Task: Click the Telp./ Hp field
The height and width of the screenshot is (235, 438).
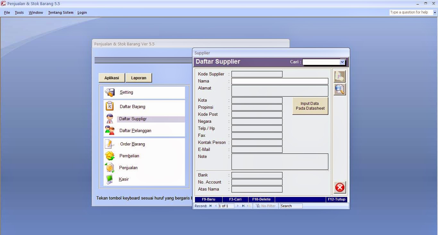Action: 257,129
